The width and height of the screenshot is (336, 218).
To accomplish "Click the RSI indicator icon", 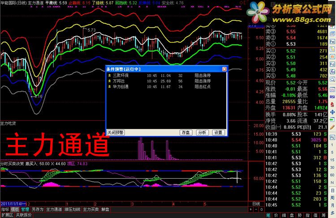I will coord(332,97).
